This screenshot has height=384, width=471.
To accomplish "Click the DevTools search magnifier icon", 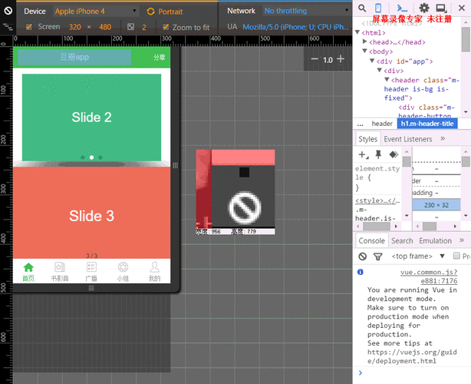I will [x=361, y=8].
